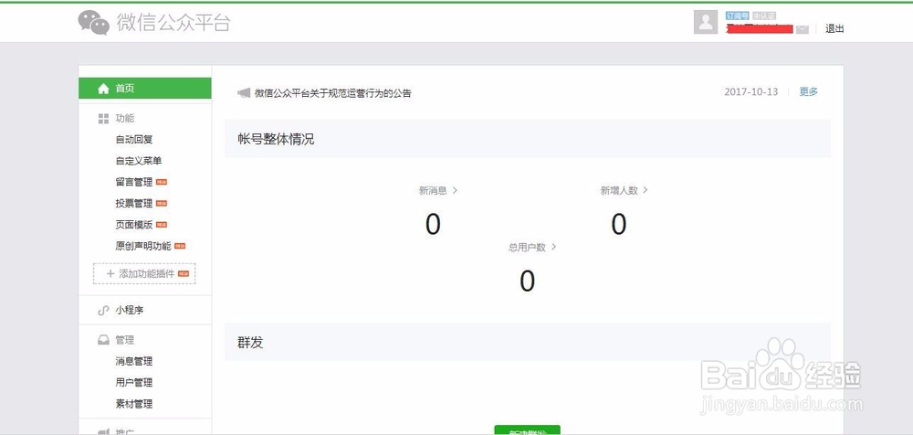Click the new badge next to 原创声明功能

click(x=180, y=246)
